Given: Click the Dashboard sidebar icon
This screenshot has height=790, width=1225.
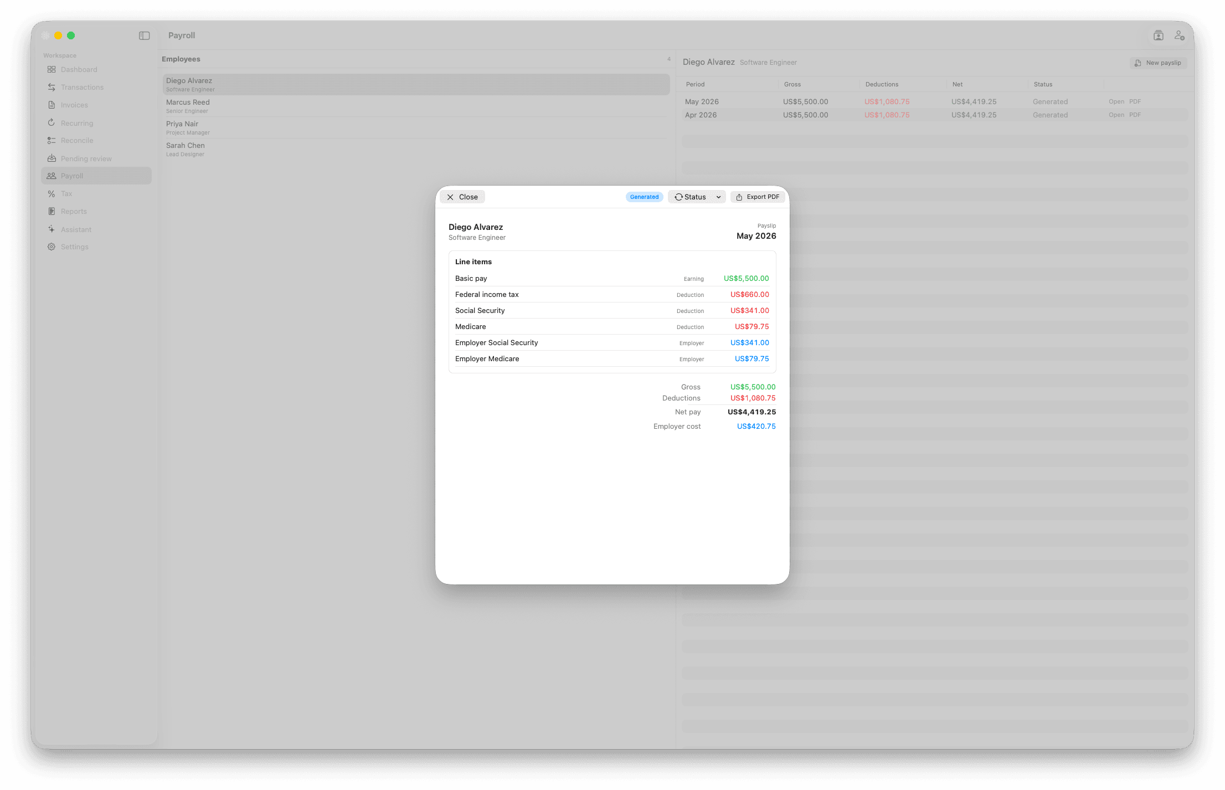Looking at the screenshot, I should coord(52,69).
